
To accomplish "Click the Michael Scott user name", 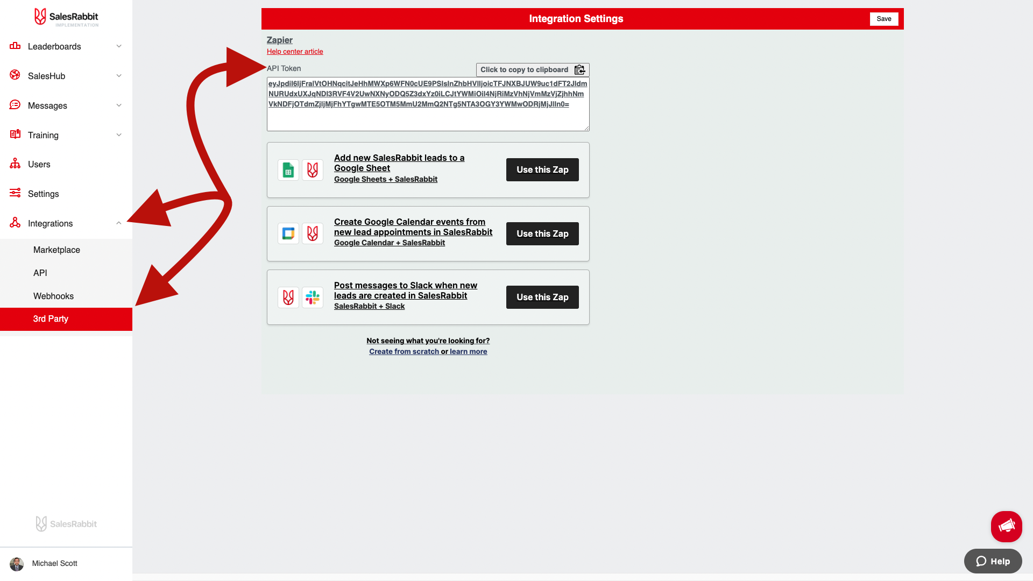I will point(55,563).
